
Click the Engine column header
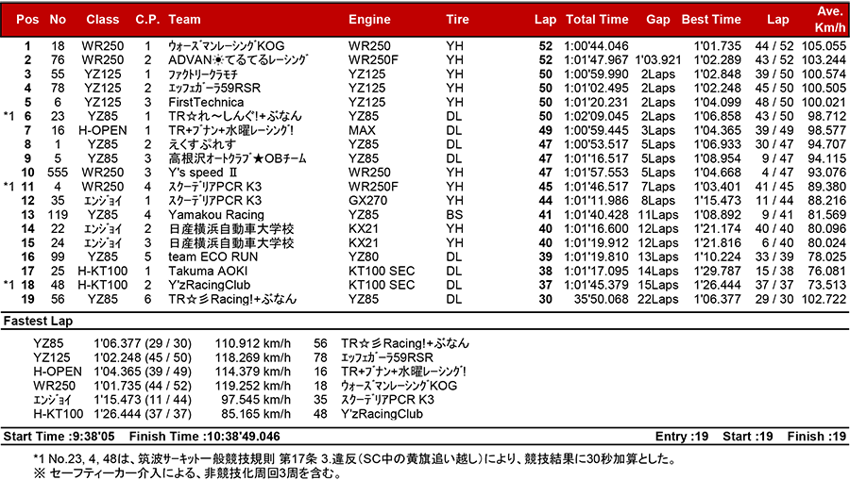369,19
